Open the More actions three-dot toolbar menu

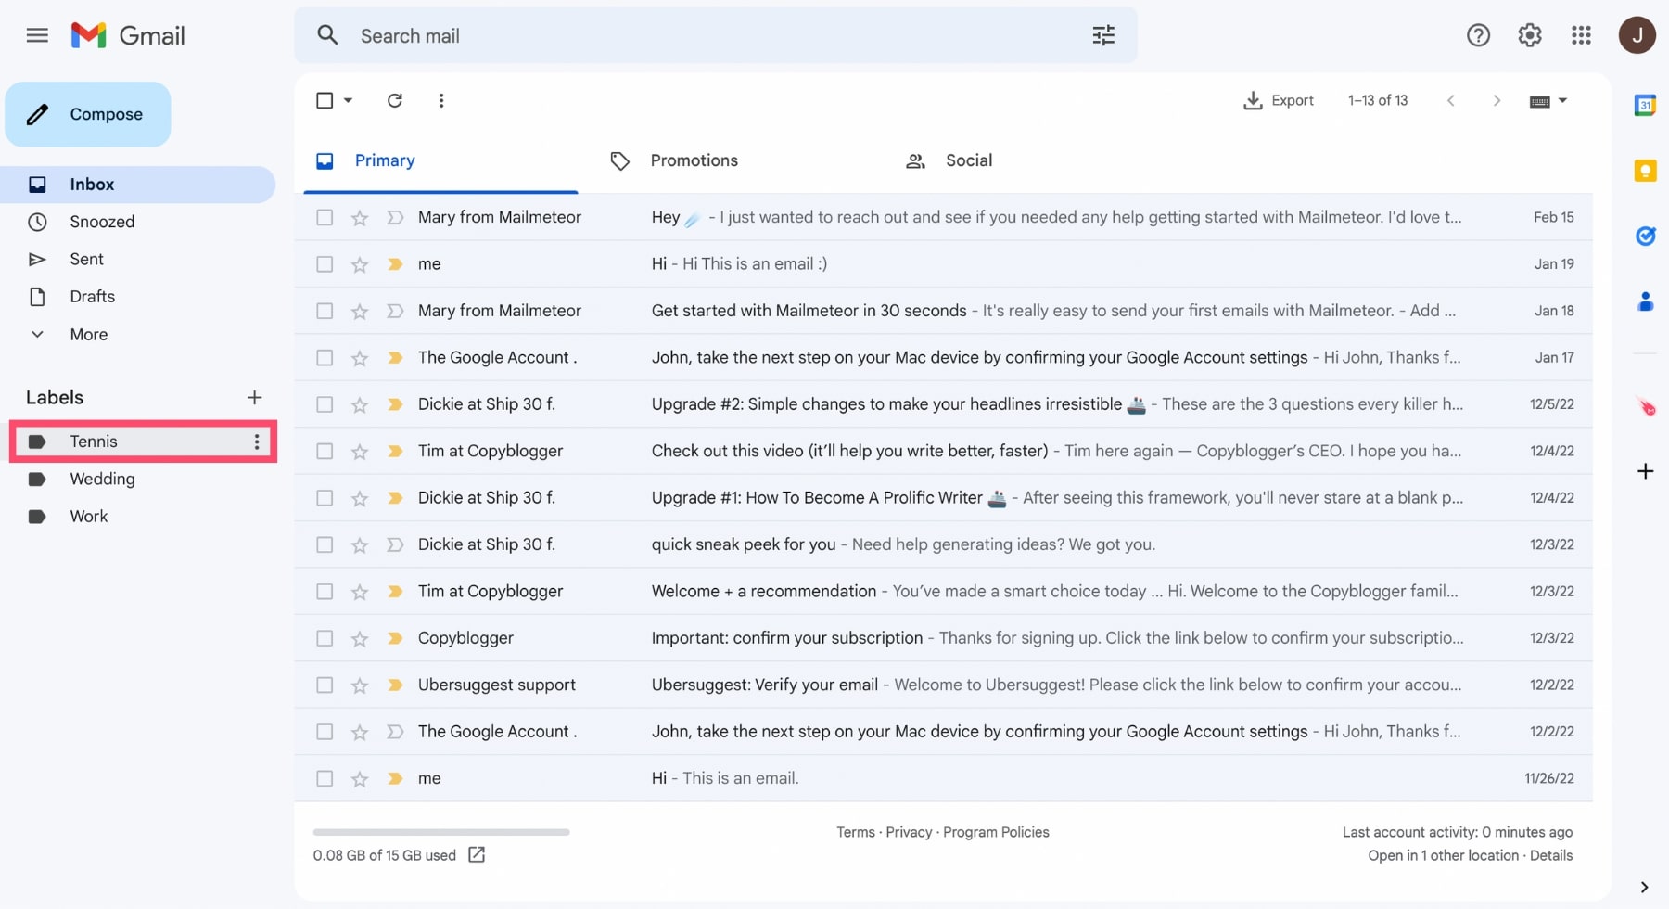tap(441, 100)
